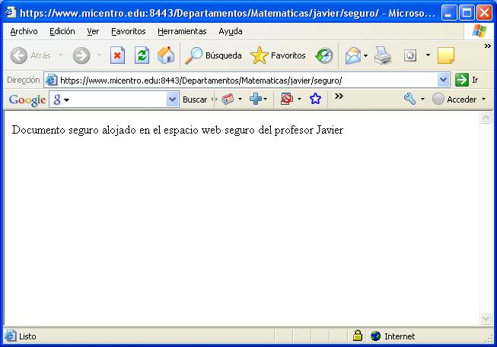Click the SSL padlock icon in status bar
This screenshot has height=347, width=497.
click(357, 336)
